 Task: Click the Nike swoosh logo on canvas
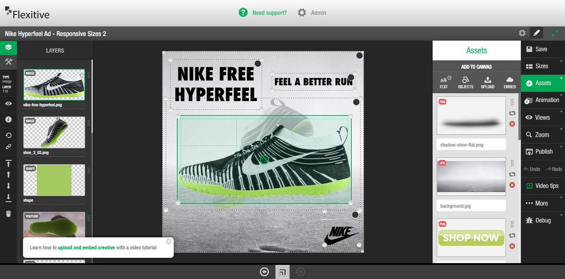click(x=341, y=236)
